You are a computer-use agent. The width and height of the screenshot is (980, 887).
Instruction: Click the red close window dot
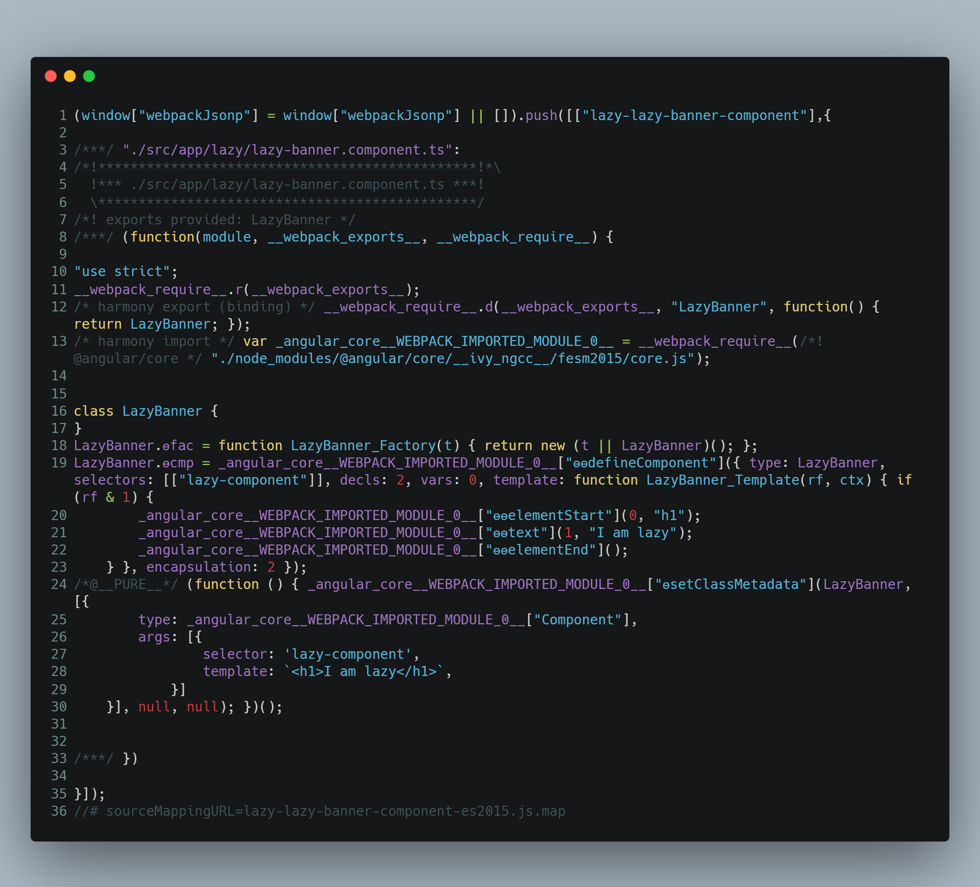click(x=51, y=76)
